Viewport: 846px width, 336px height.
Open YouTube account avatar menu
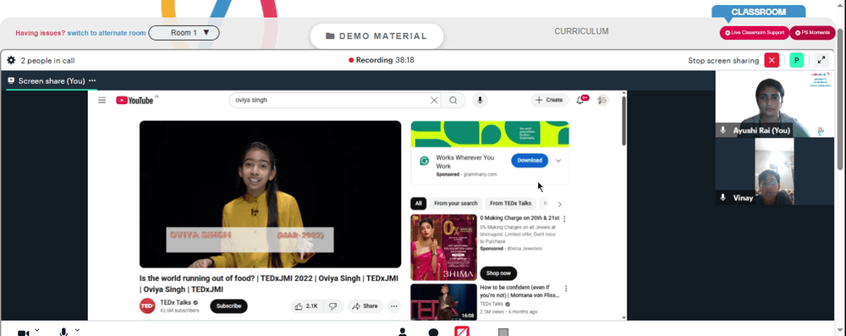pos(602,100)
